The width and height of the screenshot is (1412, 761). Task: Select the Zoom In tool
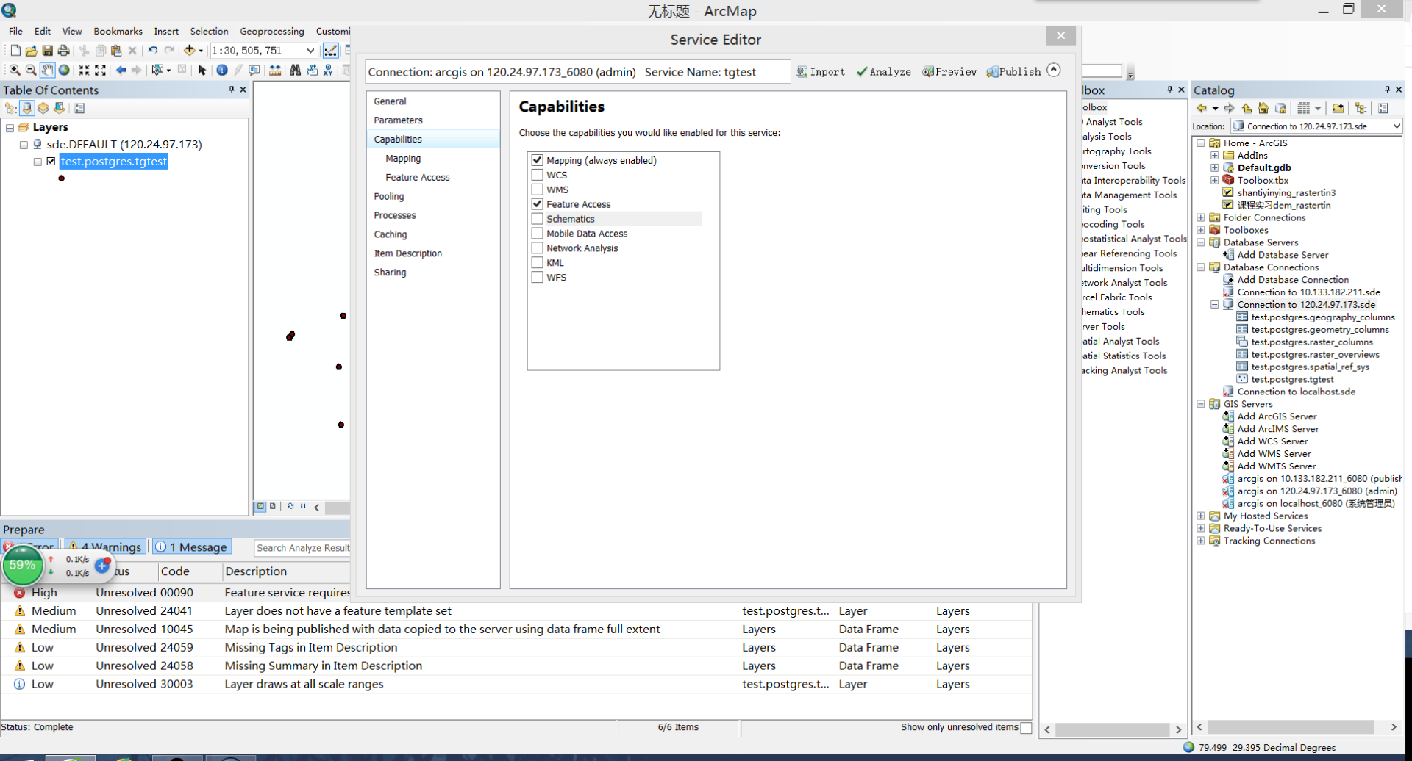click(x=14, y=70)
